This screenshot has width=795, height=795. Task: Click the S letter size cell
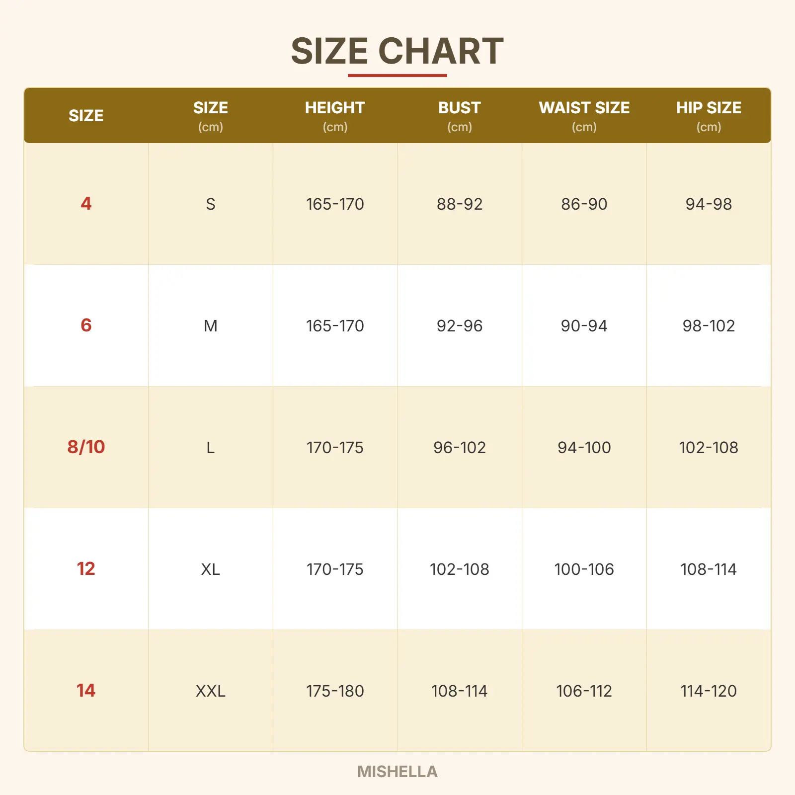(x=211, y=204)
